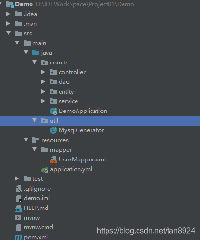Select the service package name
Screen dimensions: 200x240
click(x=68, y=101)
